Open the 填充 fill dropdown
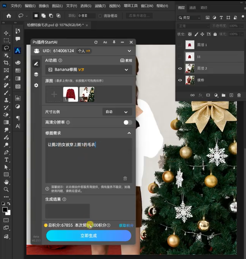This screenshot has height=259, width=246. click(242, 34)
